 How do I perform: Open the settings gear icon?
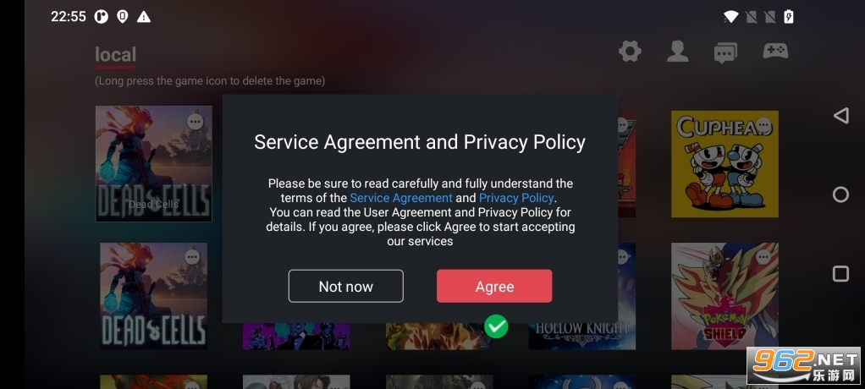tap(630, 52)
